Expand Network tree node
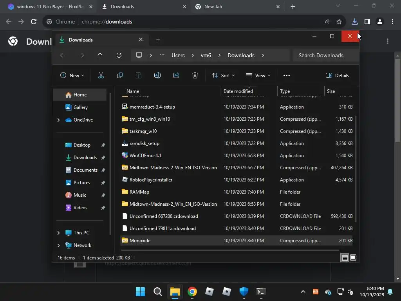Image resolution: width=401 pixels, height=301 pixels. 58,245
